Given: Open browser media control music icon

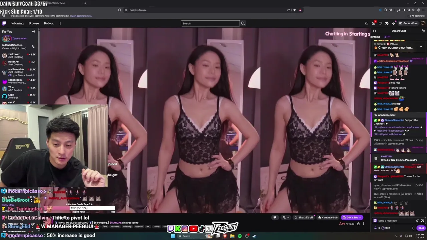Looking at the screenshot, I should pyautogui.click(x=398, y=10).
